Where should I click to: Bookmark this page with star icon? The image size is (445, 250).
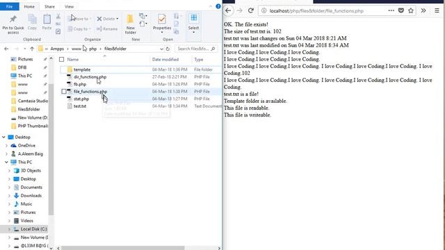coord(411,11)
